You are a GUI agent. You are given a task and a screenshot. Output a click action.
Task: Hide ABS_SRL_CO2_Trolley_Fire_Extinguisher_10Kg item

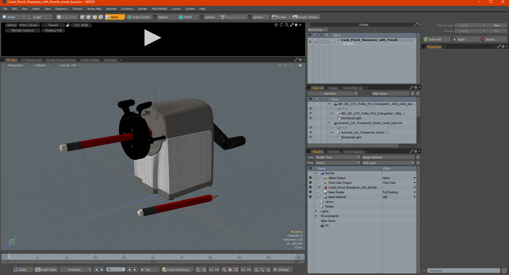tap(310, 113)
